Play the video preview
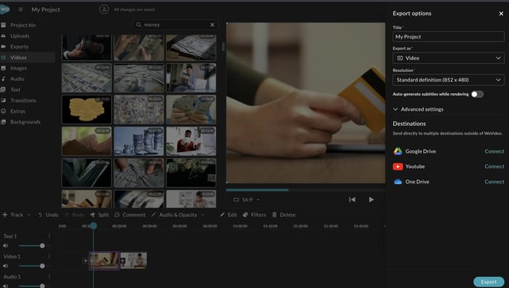This screenshot has width=509, height=288. [371, 200]
